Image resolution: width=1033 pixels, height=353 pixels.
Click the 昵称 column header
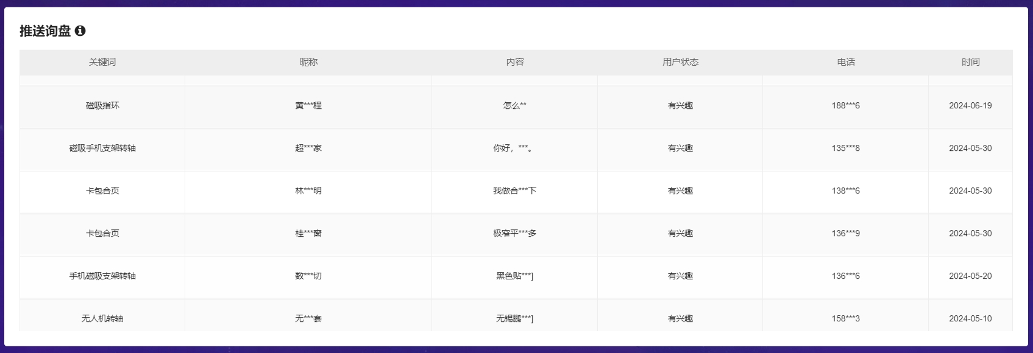(308, 62)
